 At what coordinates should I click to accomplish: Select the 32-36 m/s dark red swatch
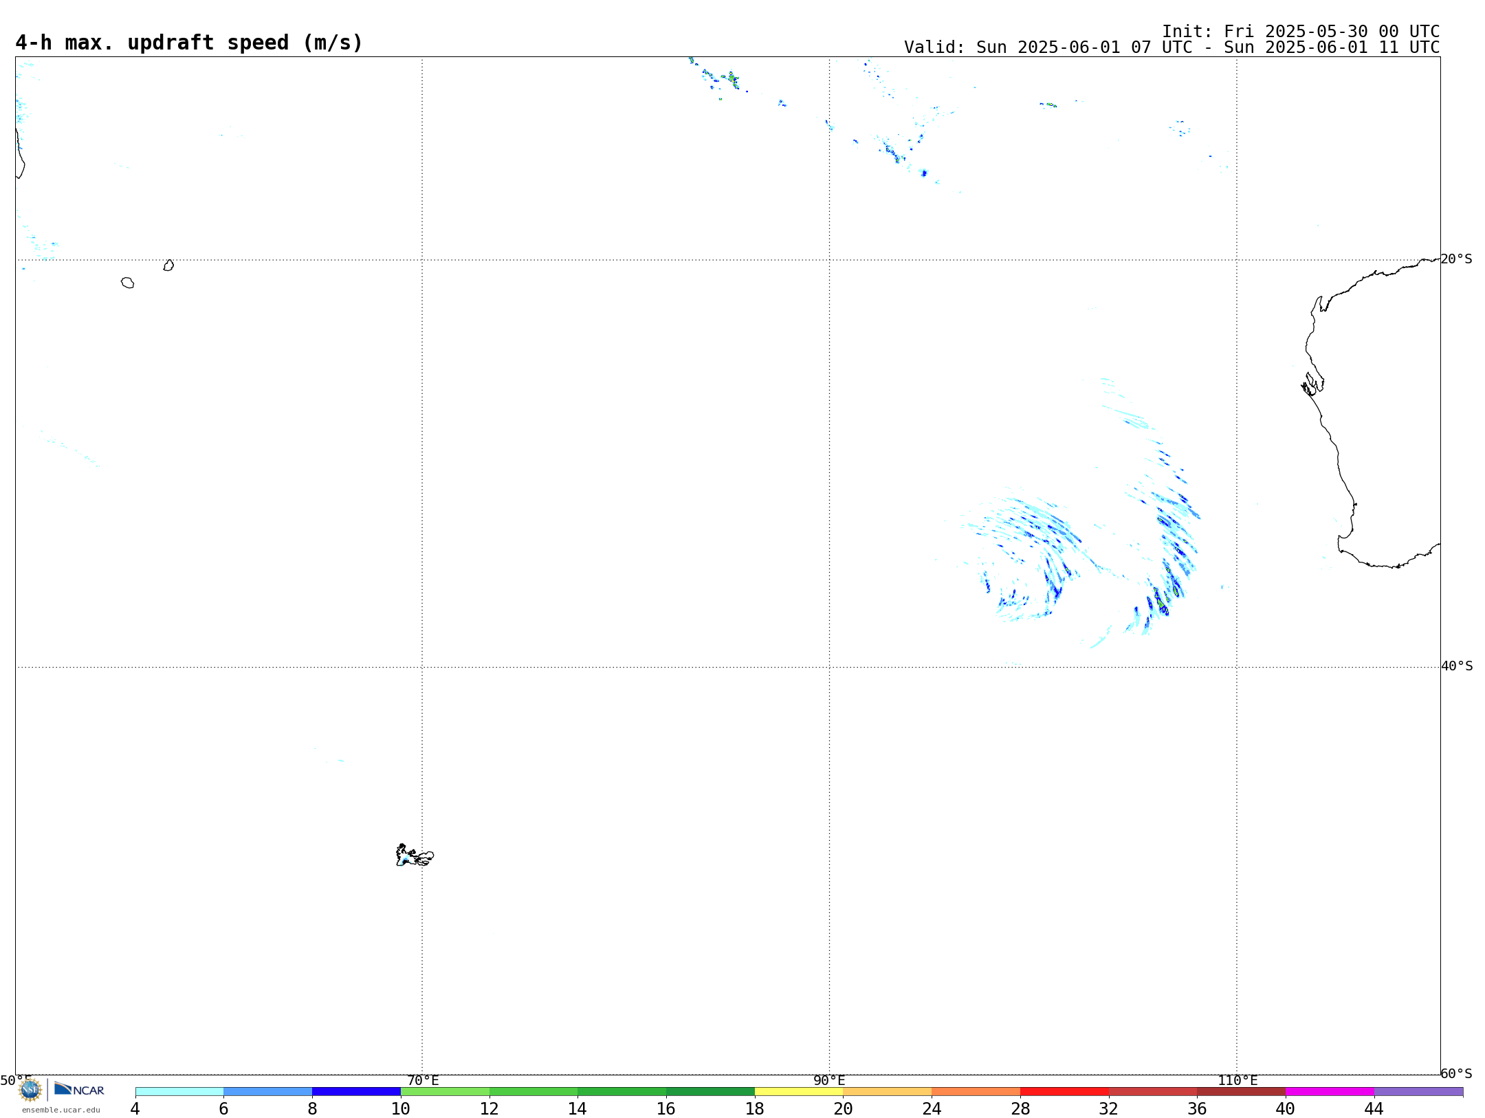1153,1092
